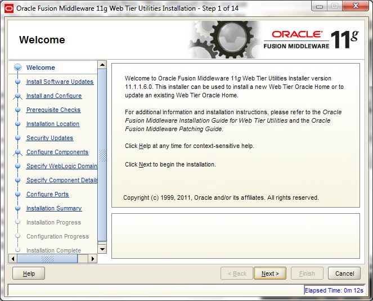This screenshot has width=373, height=301.
Task: Click the Installation Complete label
Action: click(x=53, y=250)
